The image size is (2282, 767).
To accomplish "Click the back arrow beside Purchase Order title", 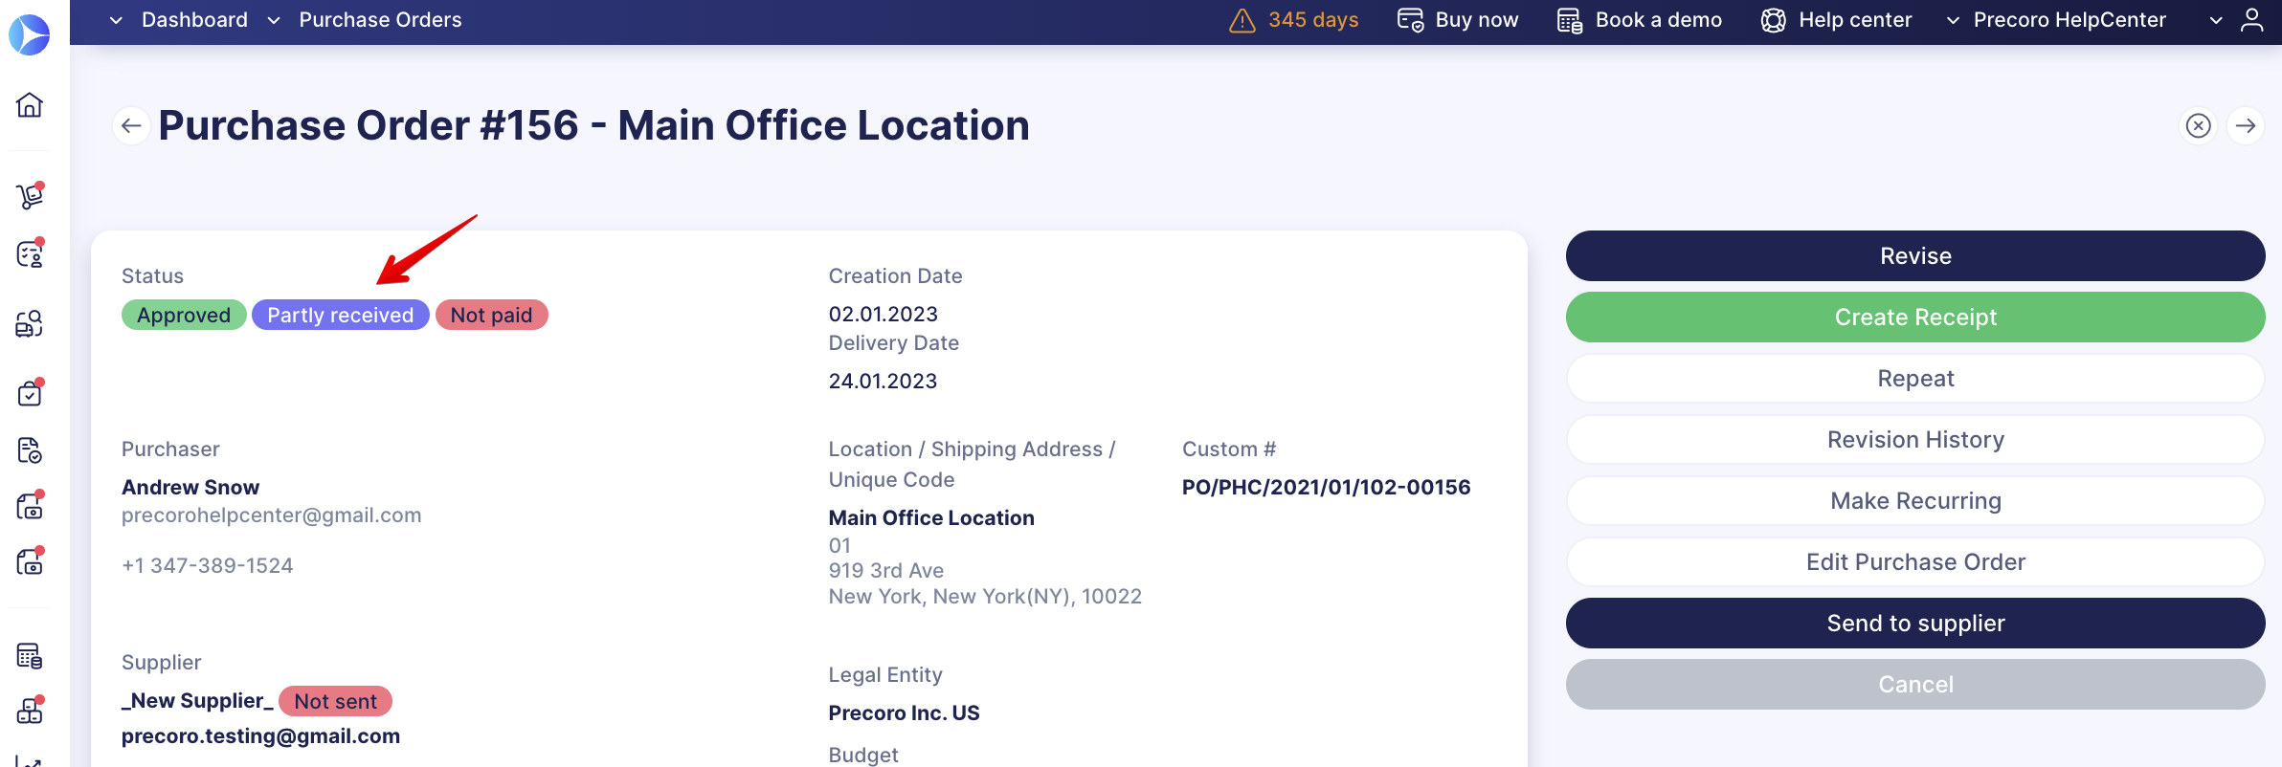I will click(131, 125).
